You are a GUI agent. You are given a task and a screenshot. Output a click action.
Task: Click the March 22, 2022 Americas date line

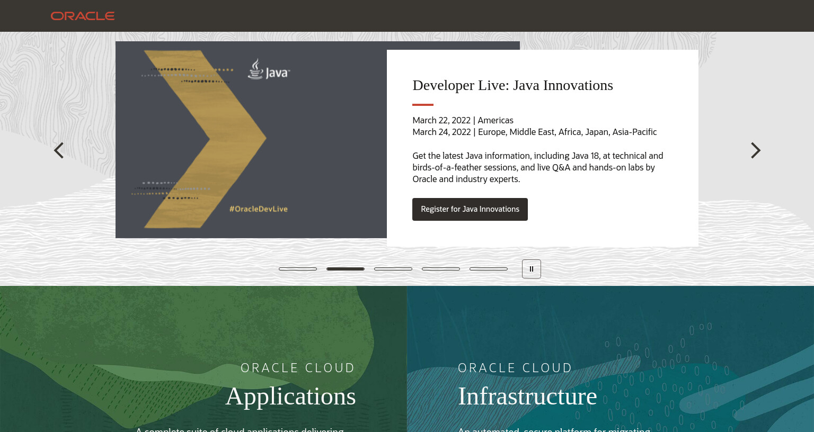tap(463, 120)
